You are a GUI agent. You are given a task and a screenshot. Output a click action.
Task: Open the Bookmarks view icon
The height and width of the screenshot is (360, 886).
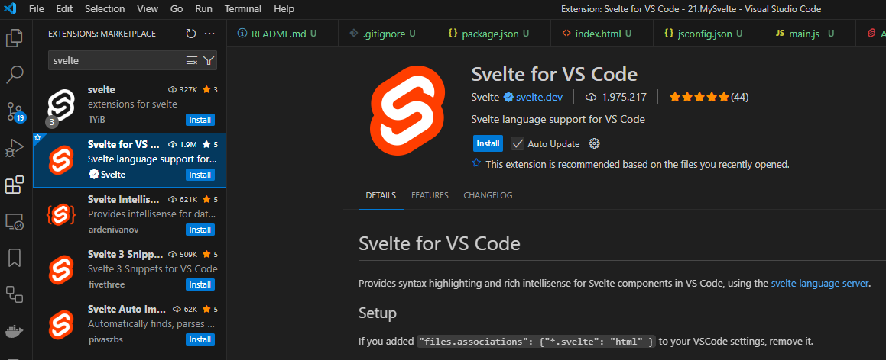click(x=15, y=258)
